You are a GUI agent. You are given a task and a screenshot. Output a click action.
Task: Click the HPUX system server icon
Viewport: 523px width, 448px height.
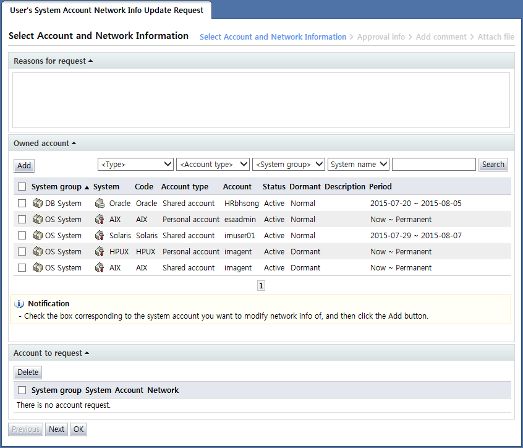(x=100, y=252)
